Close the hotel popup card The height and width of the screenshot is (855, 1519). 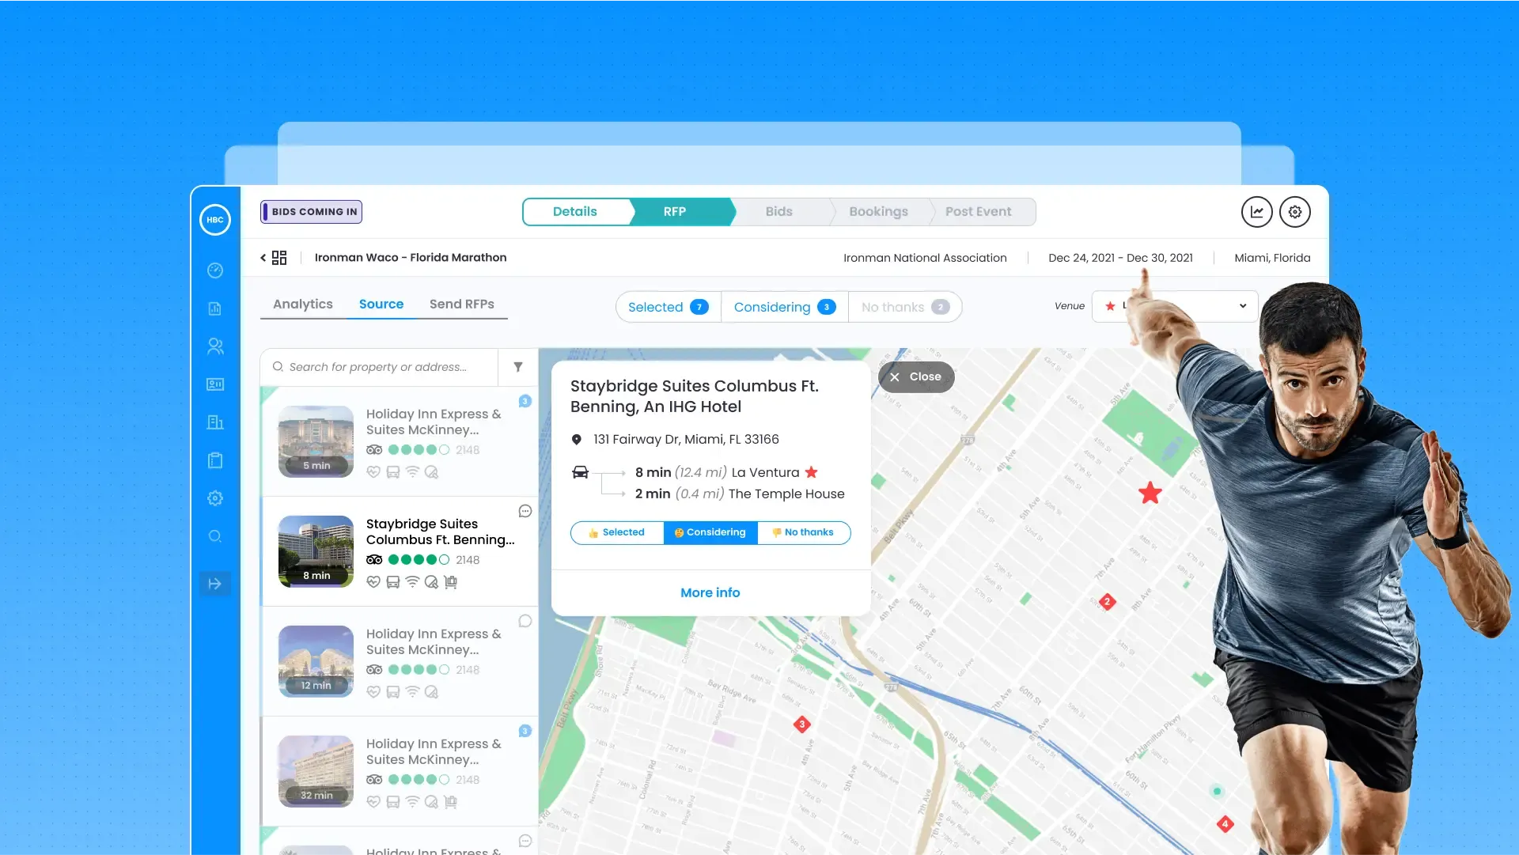click(x=916, y=377)
